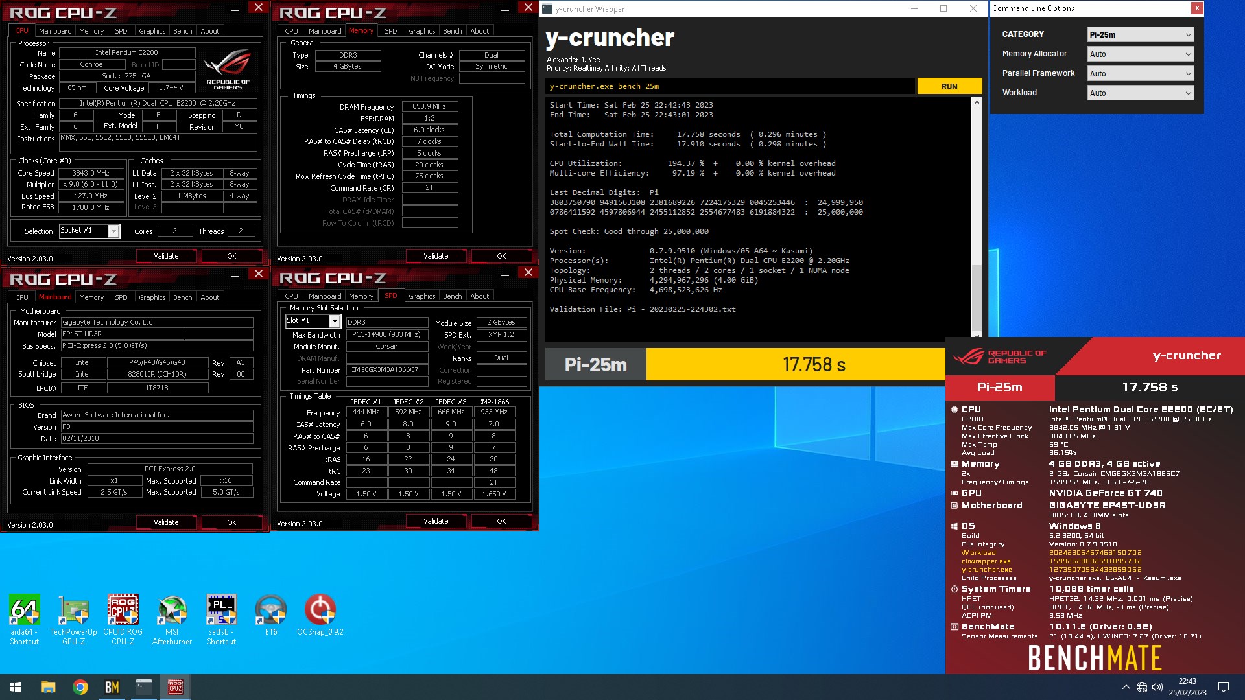
Task: Click the EP45T-UD3R model field
Action: click(x=122, y=334)
